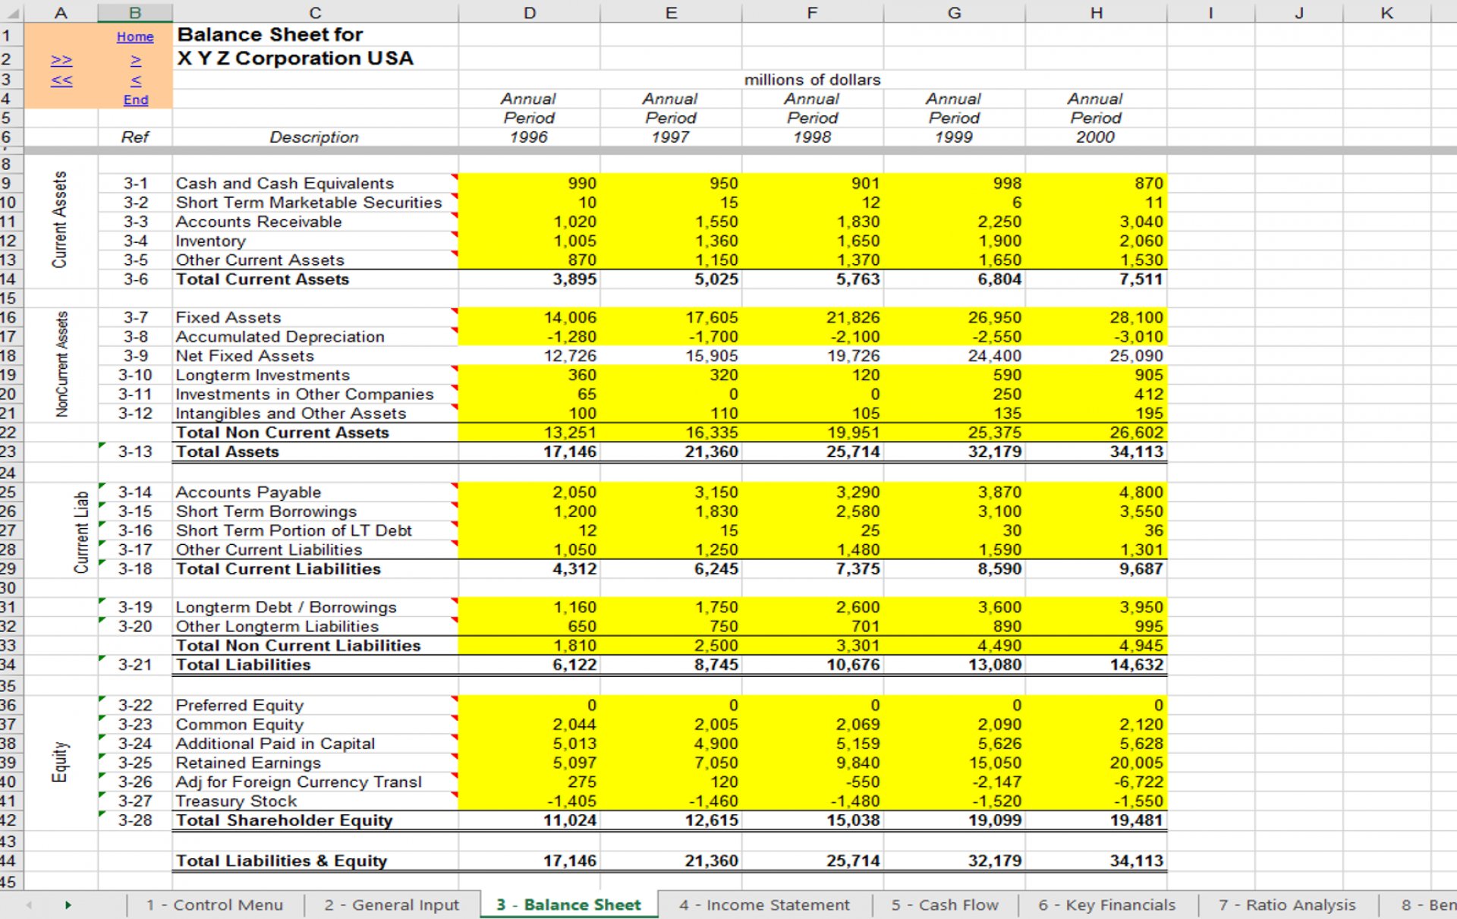1457x919 pixels.
Task: Click the Ref 3-13 cell
Action: coord(135,451)
